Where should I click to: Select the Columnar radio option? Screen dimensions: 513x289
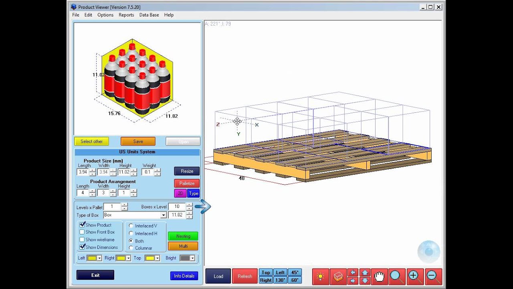pos(131,248)
